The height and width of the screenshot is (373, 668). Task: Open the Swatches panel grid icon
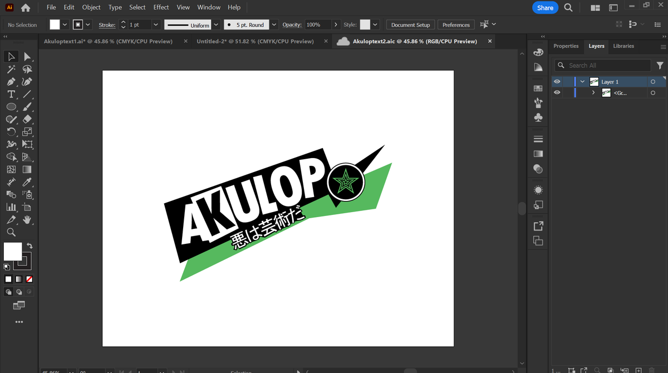(538, 88)
